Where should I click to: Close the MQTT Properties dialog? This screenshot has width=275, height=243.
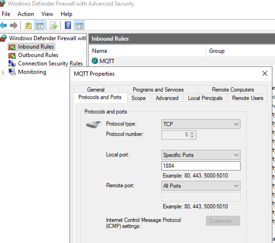point(265,73)
